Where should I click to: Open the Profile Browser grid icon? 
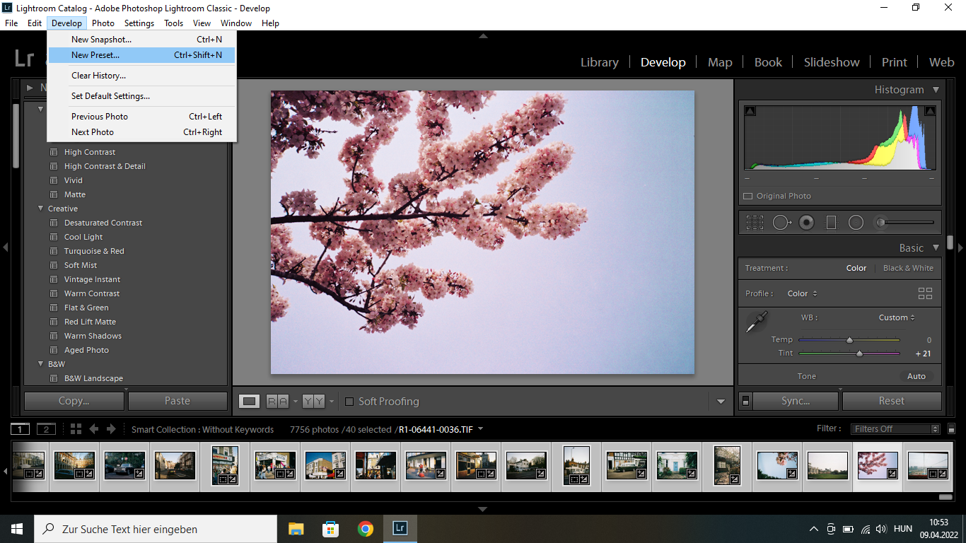pos(925,293)
